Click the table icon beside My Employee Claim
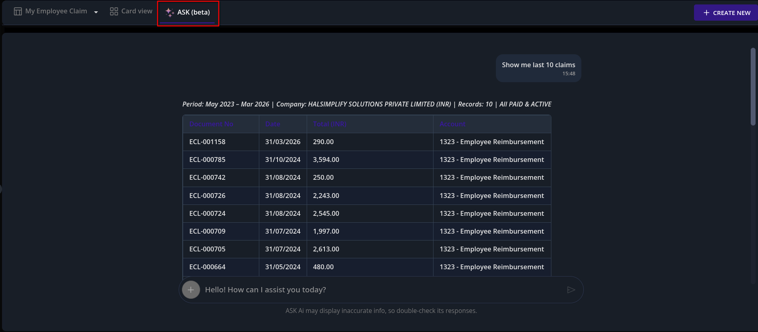Image resolution: width=758 pixels, height=332 pixels. (18, 11)
